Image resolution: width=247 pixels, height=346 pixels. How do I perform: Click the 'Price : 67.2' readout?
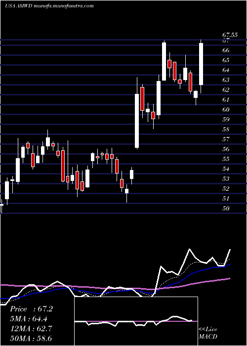coord(31,309)
